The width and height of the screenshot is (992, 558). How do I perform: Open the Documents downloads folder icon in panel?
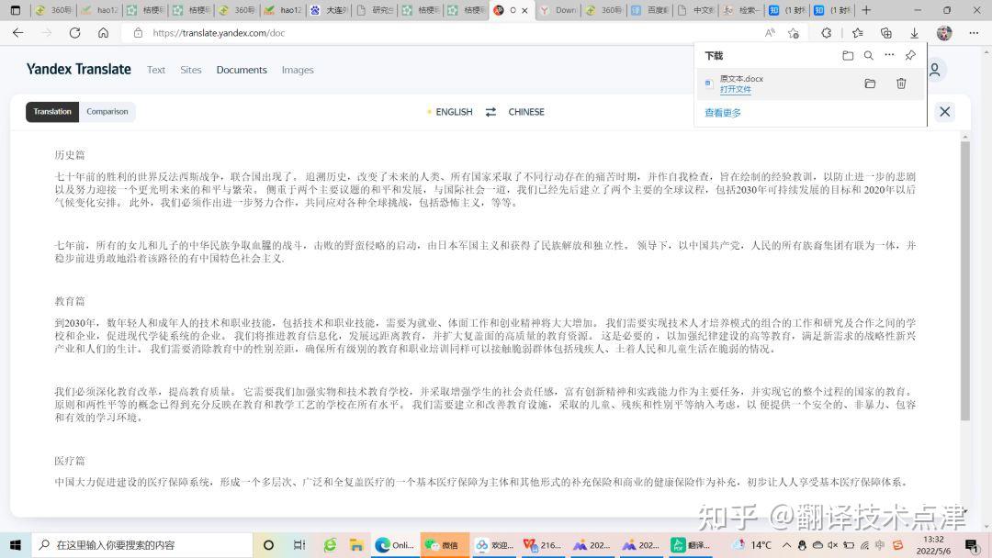pos(848,55)
